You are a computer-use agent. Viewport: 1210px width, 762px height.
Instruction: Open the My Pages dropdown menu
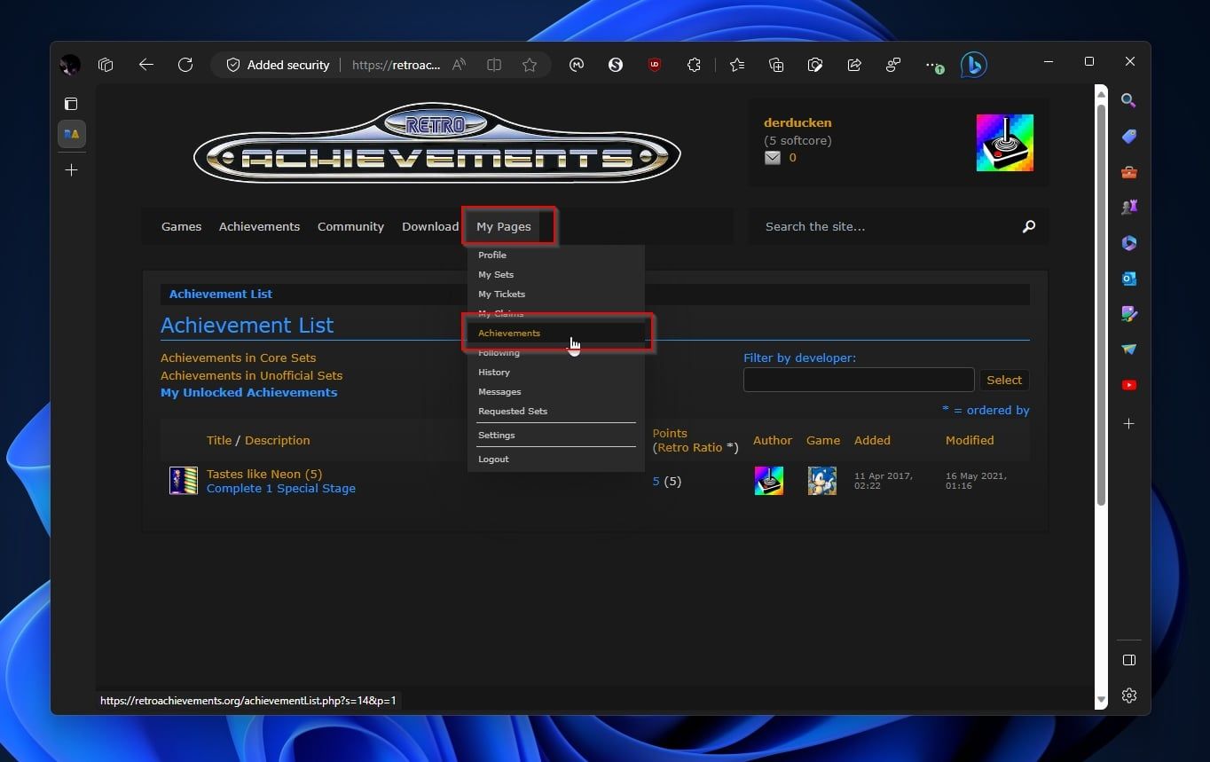click(x=504, y=227)
